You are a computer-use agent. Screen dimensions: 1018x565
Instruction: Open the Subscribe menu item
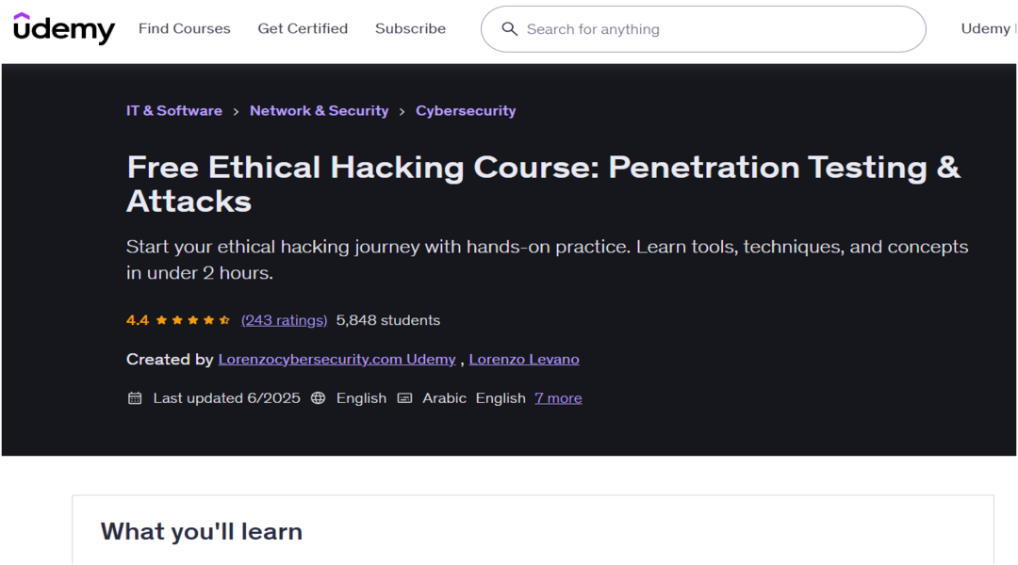tap(410, 29)
